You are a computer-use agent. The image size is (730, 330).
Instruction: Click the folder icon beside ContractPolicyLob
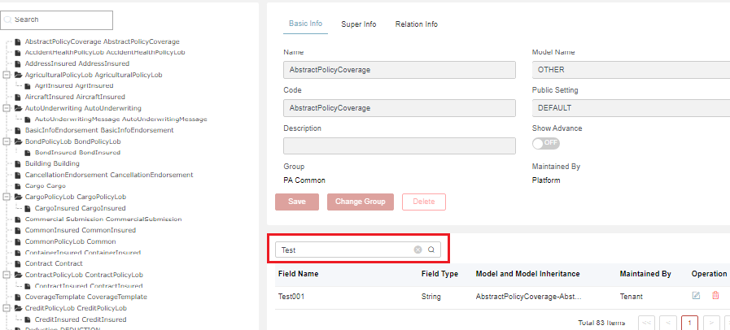pyautogui.click(x=18, y=275)
